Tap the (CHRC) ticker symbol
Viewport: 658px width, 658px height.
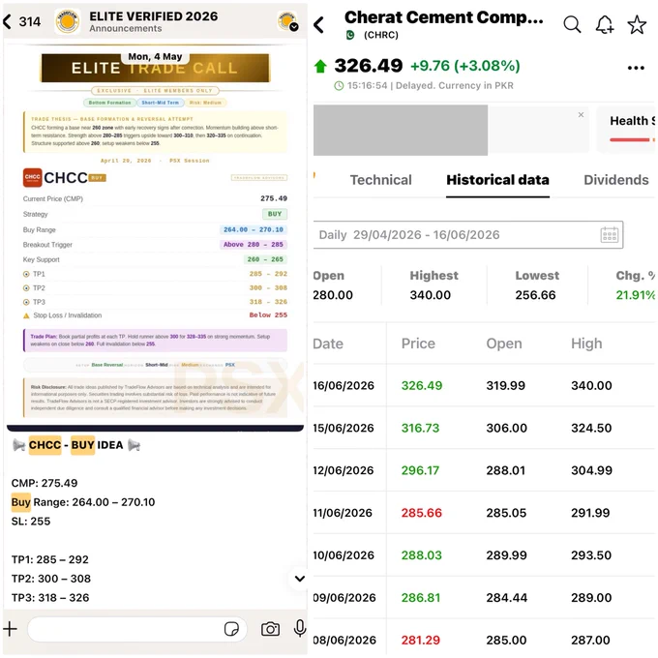pyautogui.click(x=381, y=35)
